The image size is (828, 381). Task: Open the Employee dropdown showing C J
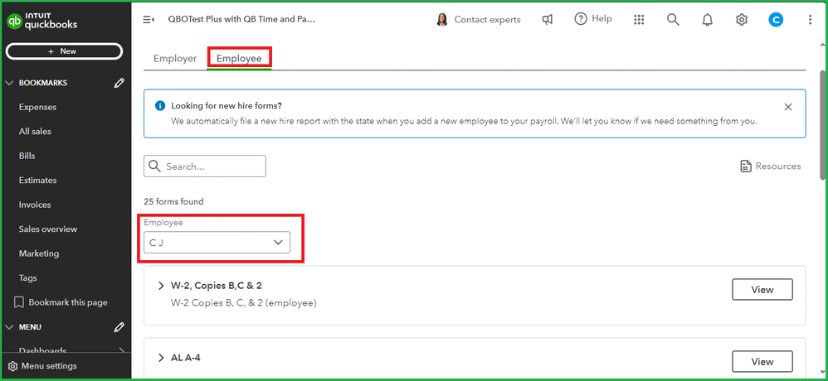coord(217,243)
